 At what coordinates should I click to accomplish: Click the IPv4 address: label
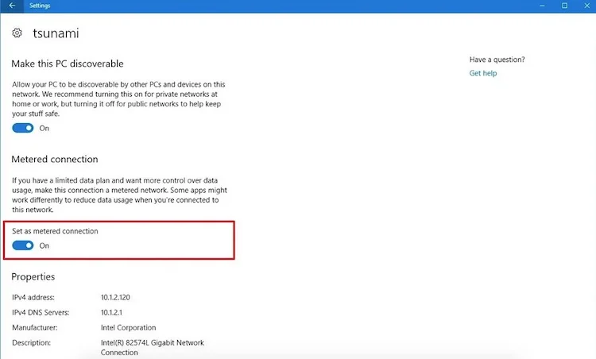coord(33,298)
